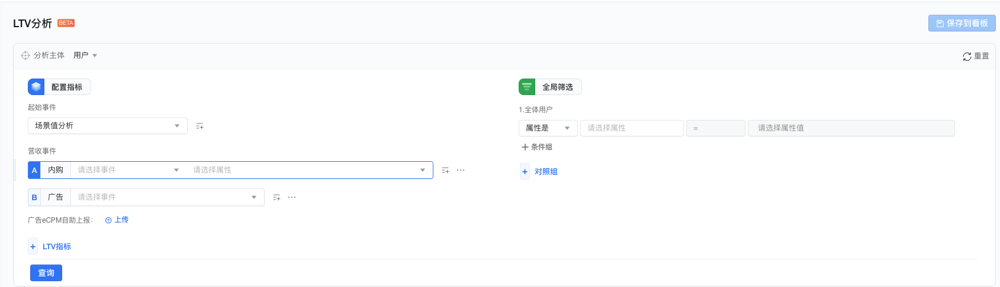Click the 重置 reset refresh icon
The height and width of the screenshot is (287, 1000).
(x=967, y=56)
